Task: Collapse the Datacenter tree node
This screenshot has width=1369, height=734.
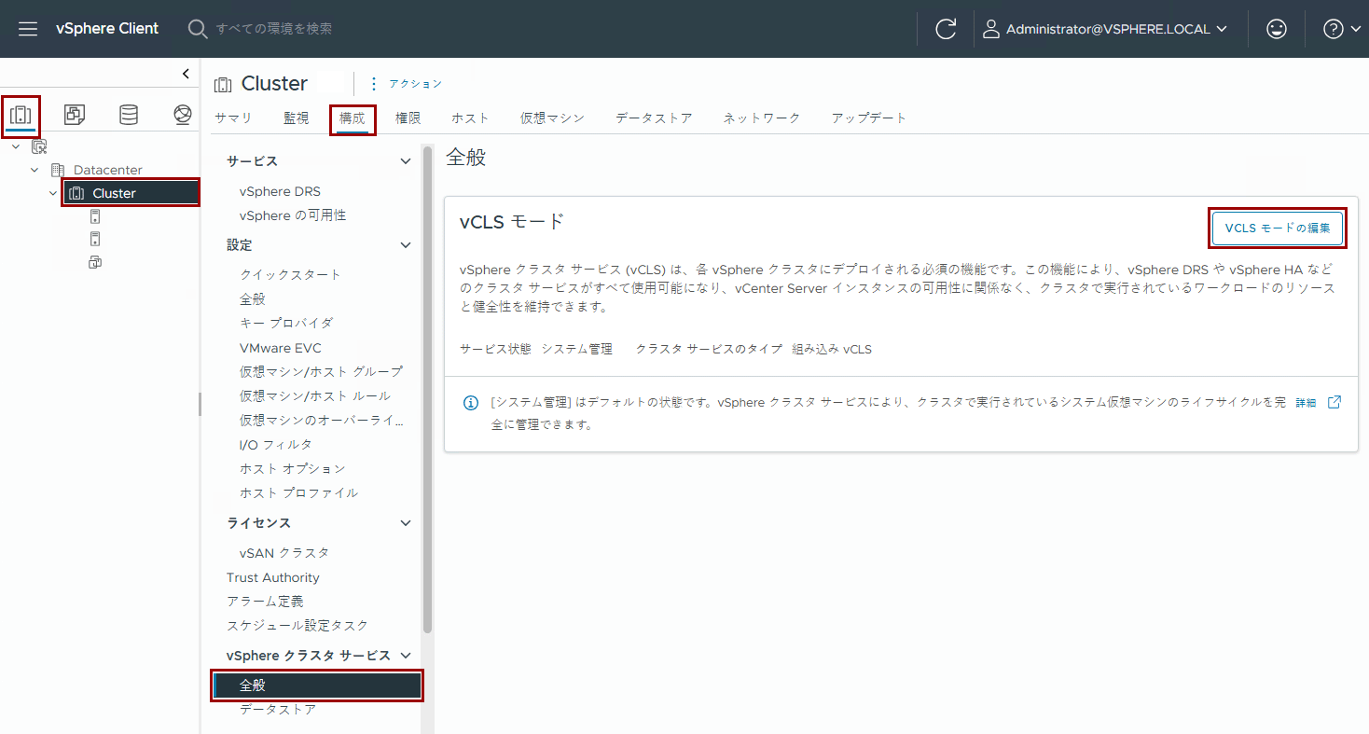Action: [x=35, y=170]
